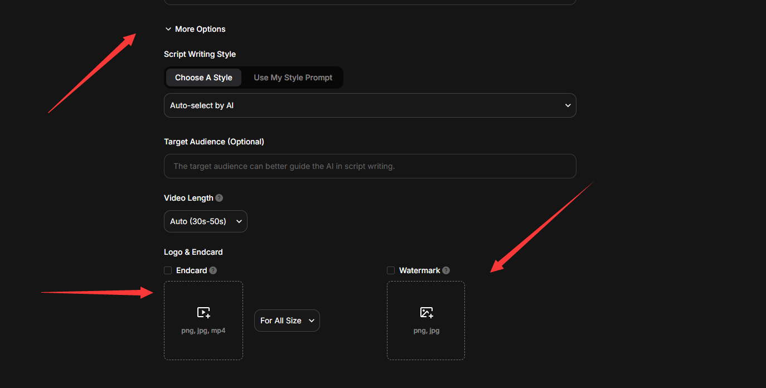Viewport: 766px width, 388px height.
Task: Click the Video Length help icon
Action: (219, 198)
